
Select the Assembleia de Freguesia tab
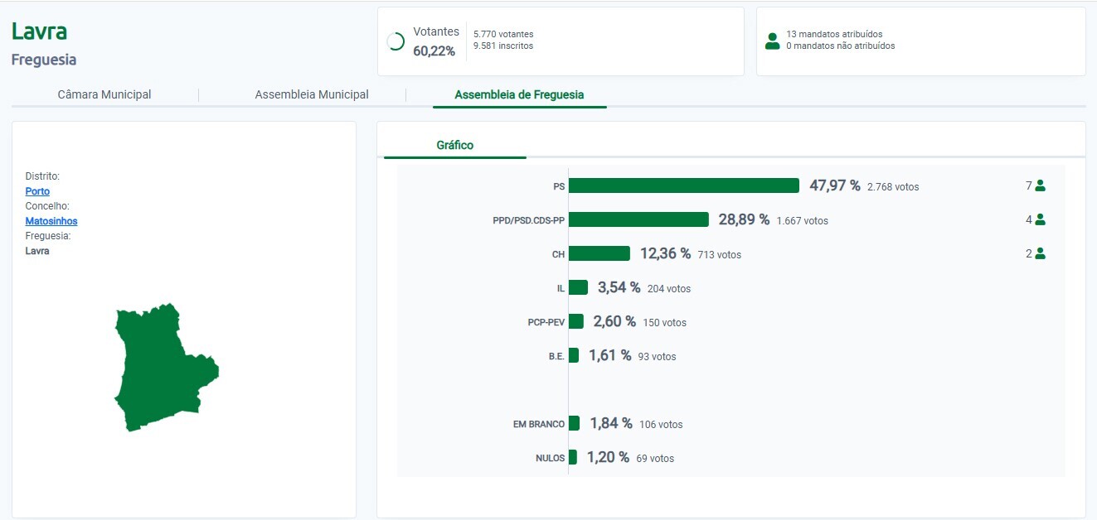(x=519, y=94)
